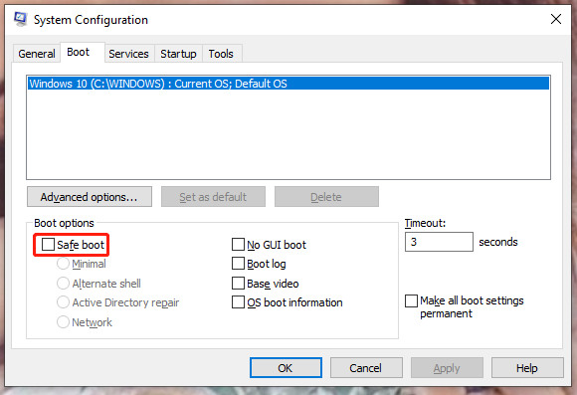Click the Apply button
The width and height of the screenshot is (577, 395).
tap(447, 368)
